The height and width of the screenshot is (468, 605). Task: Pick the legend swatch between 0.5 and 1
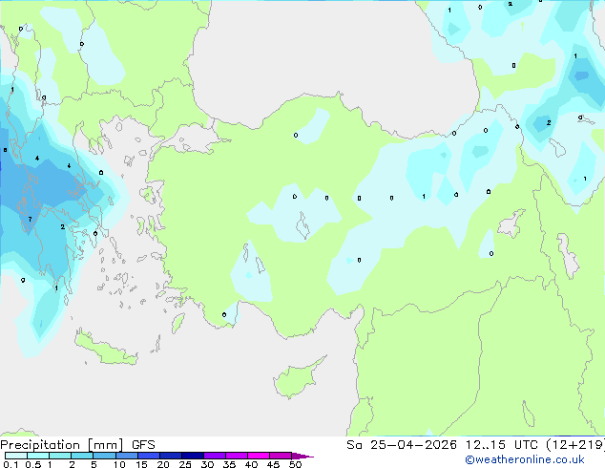point(38,456)
